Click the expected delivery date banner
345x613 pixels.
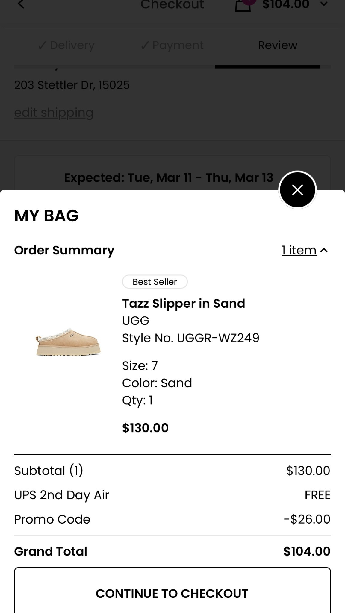(169, 177)
